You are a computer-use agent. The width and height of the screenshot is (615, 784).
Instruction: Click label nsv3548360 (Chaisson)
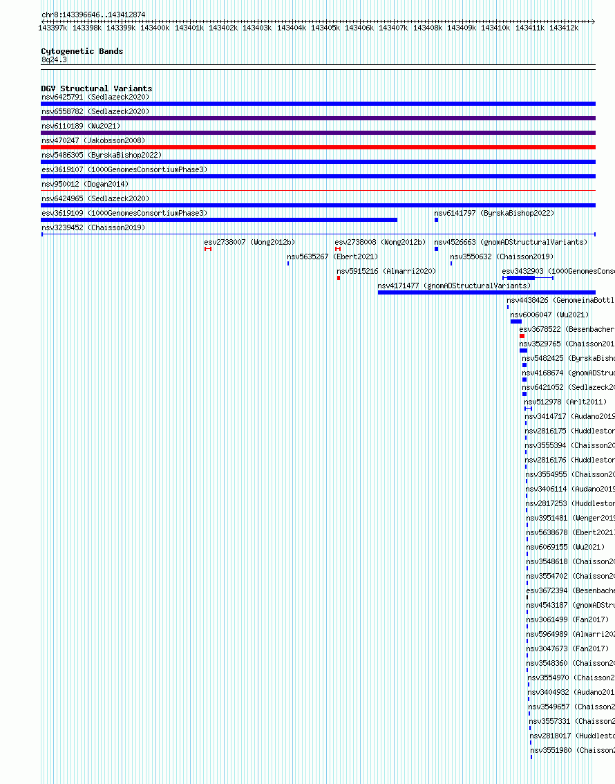pyautogui.click(x=571, y=662)
